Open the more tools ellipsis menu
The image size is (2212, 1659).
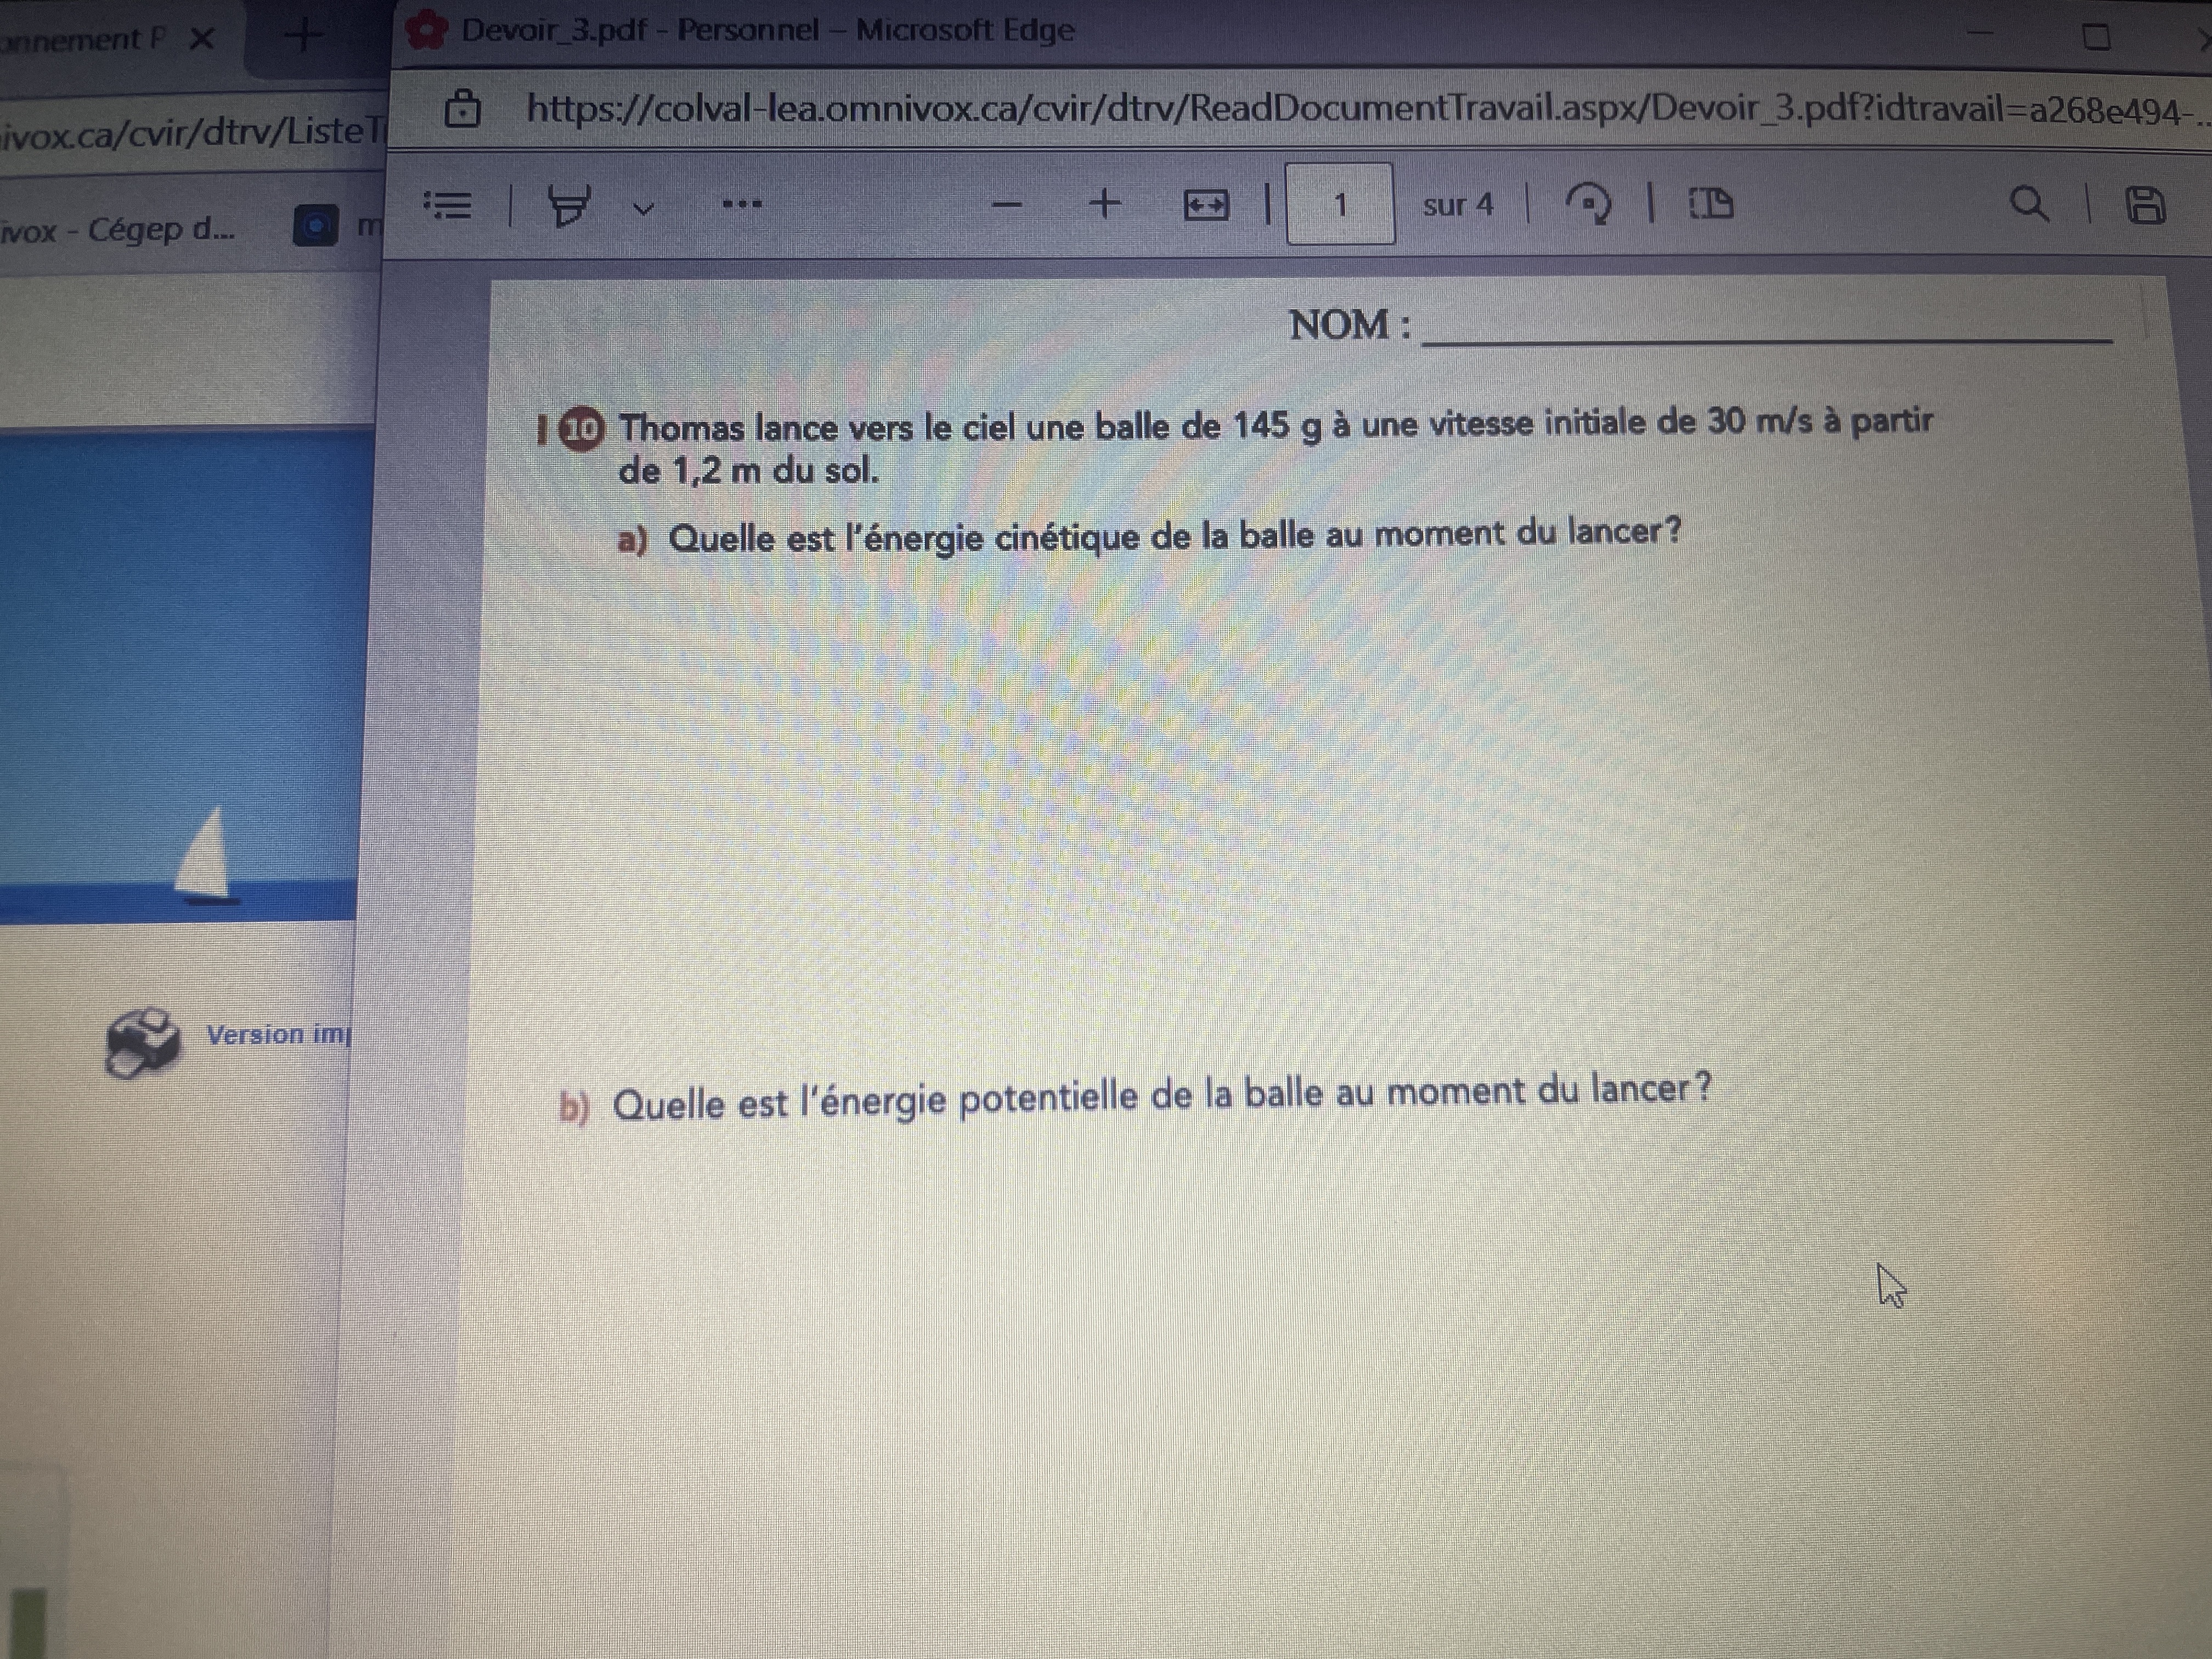click(742, 205)
